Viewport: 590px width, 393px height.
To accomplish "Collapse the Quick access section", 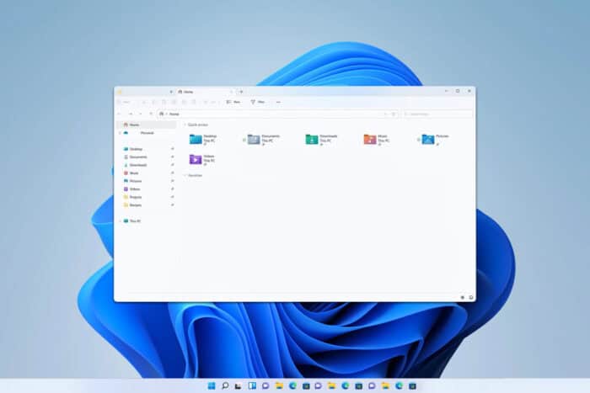I will click(185, 125).
